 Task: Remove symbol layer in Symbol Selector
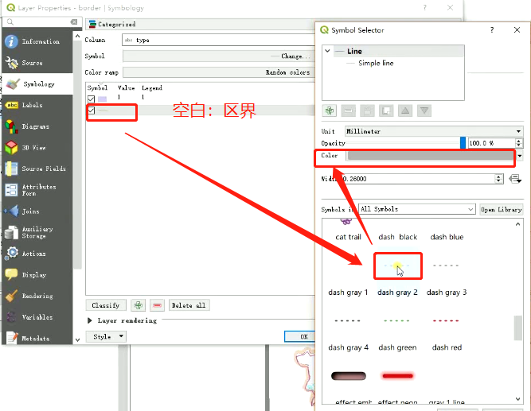pos(348,111)
